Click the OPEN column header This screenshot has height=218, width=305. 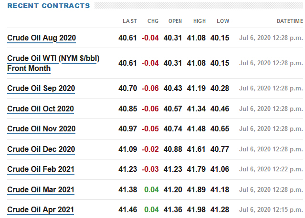click(175, 21)
